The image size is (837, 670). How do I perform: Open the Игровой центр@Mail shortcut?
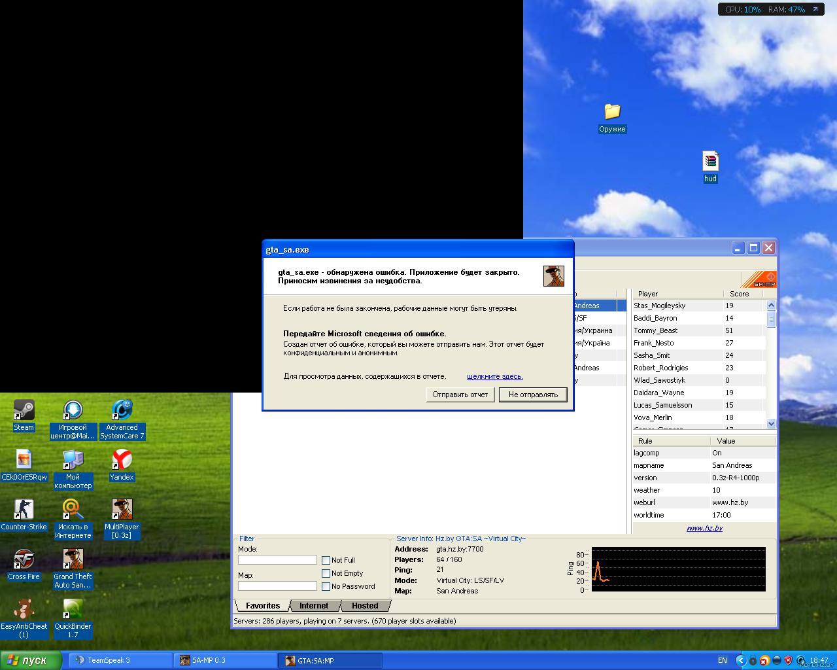73,419
